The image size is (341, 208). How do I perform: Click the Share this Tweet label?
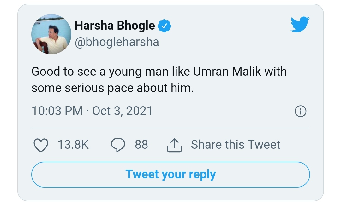coord(236,145)
